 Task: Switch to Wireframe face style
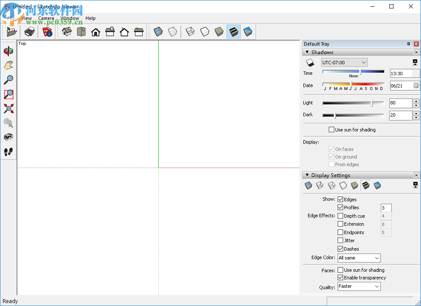click(x=190, y=31)
